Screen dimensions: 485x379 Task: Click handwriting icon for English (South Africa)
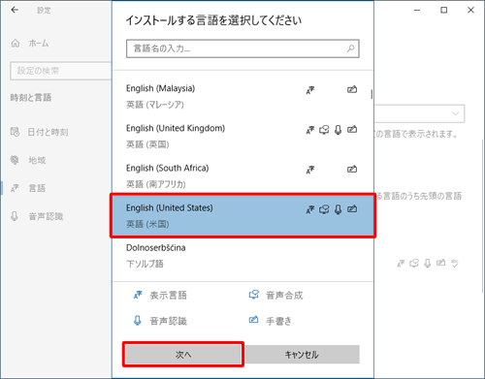point(352,169)
